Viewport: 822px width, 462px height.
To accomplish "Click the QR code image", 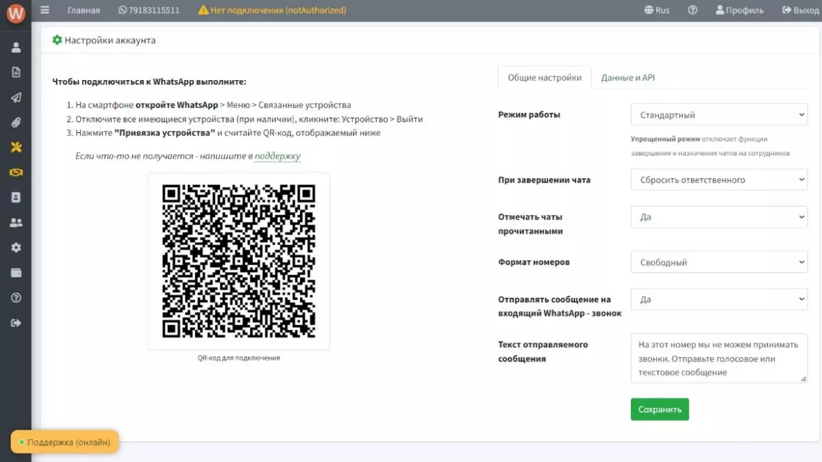I will [x=238, y=261].
